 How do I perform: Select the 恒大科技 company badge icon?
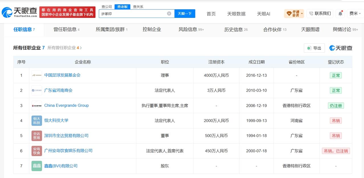pos(37,121)
